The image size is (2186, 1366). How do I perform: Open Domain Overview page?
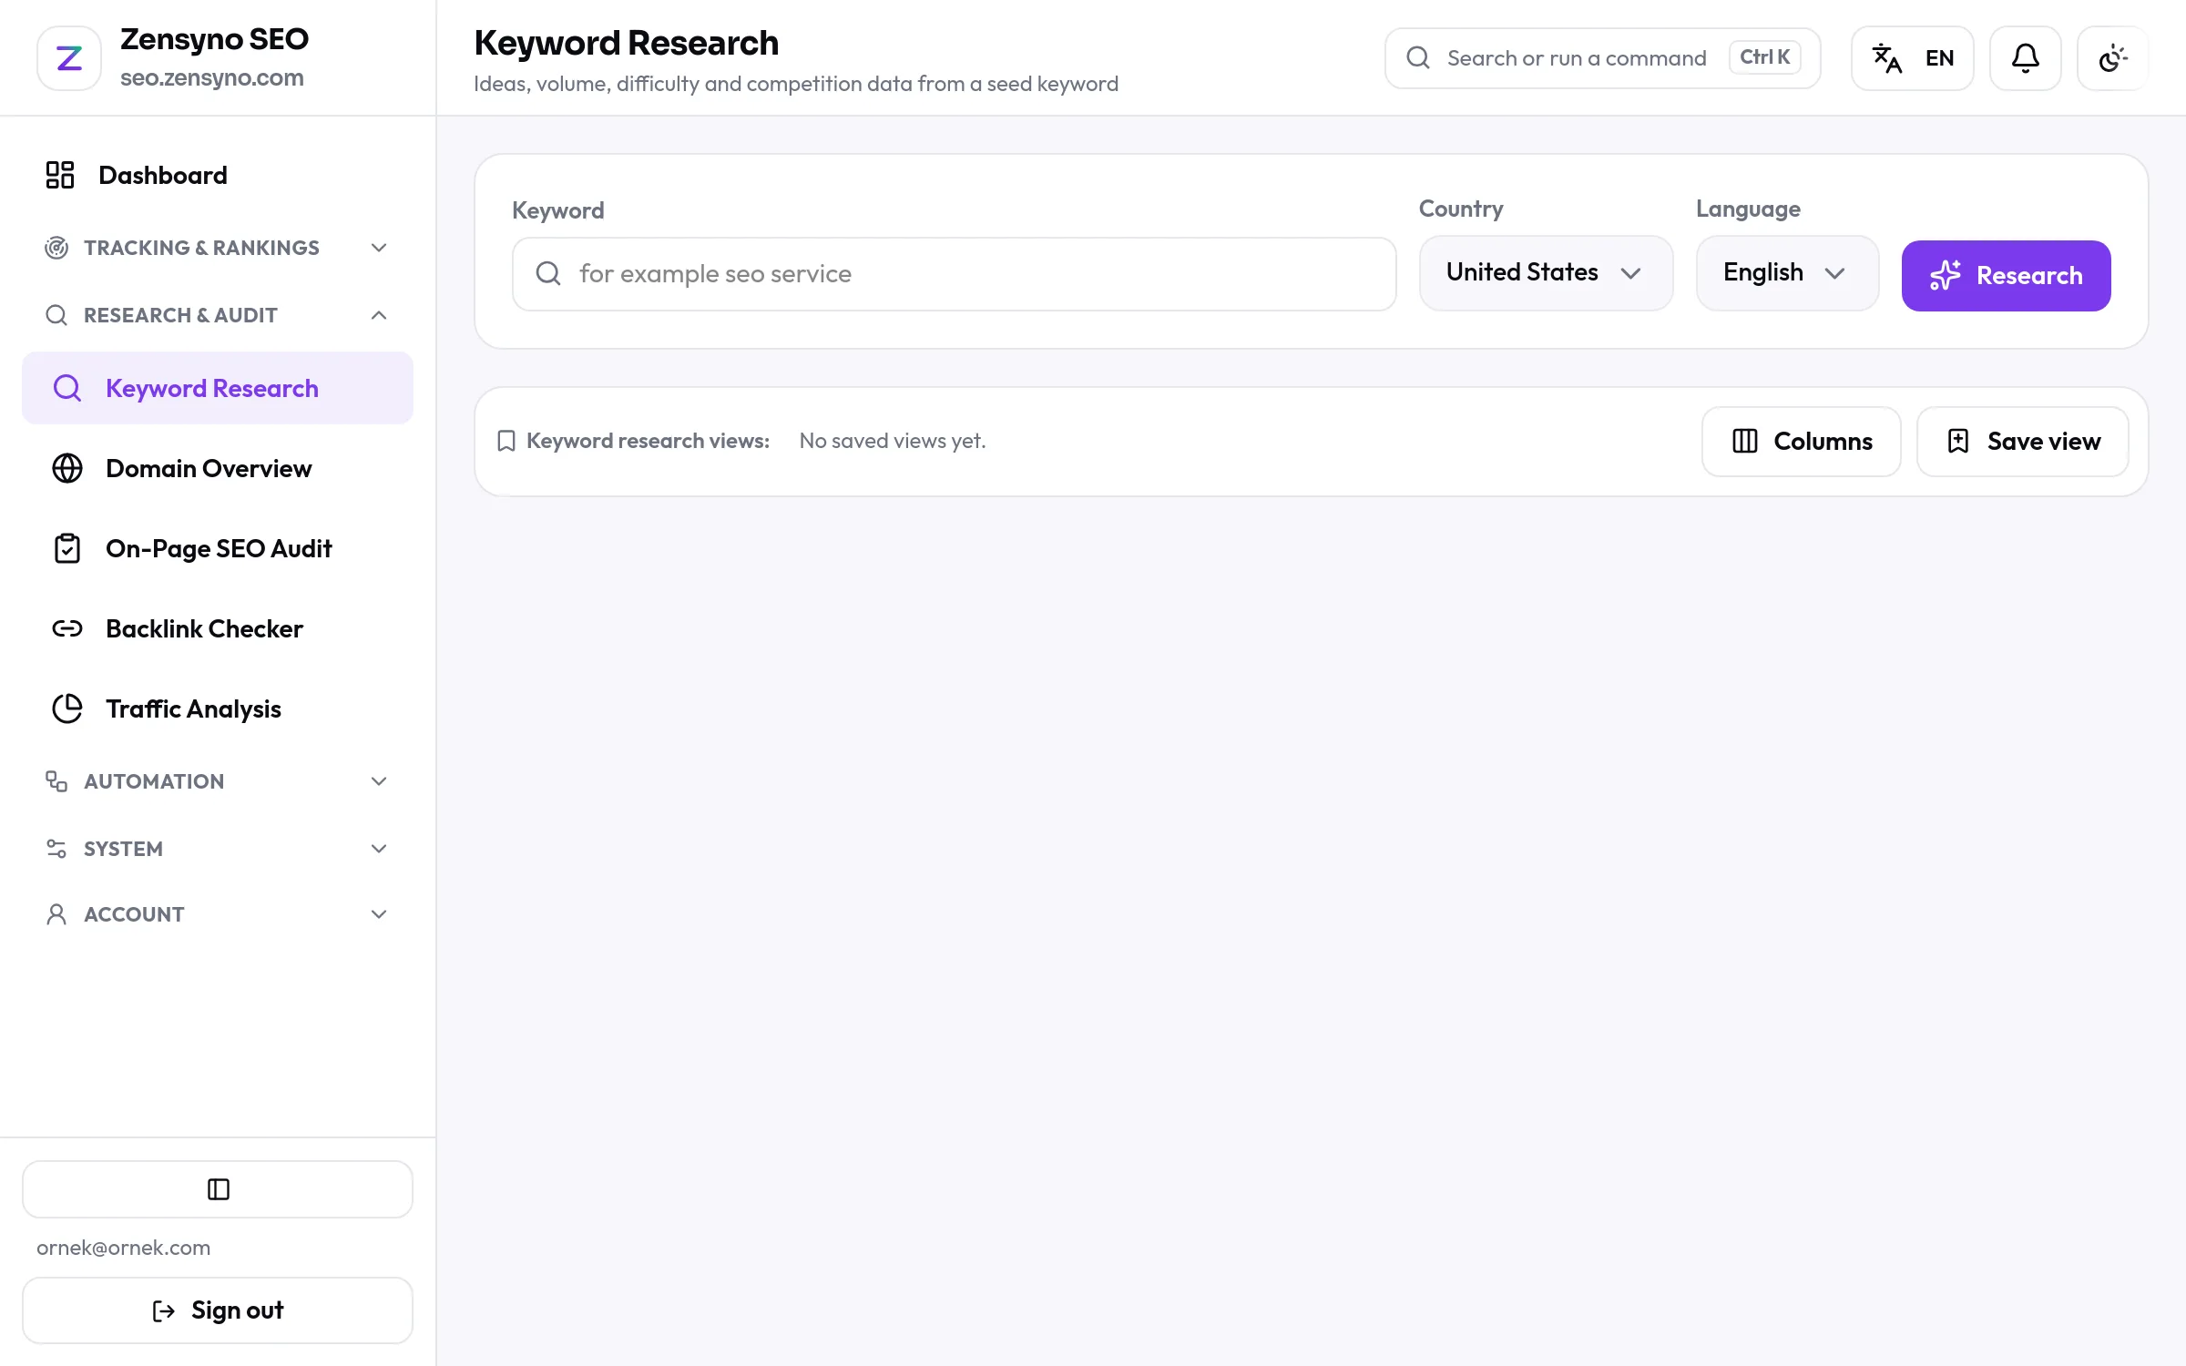218,468
